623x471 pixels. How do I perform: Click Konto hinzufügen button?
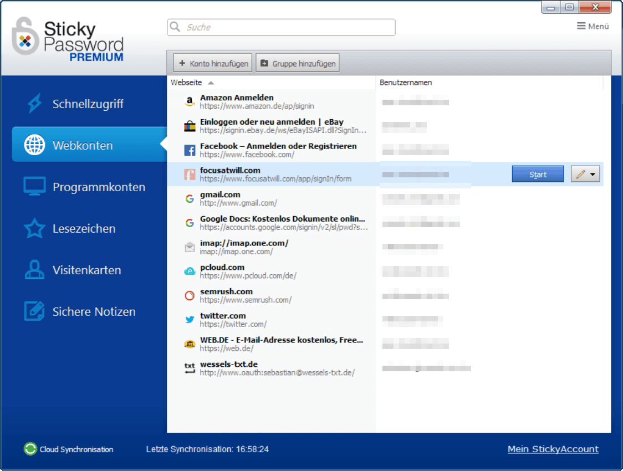[x=213, y=63]
